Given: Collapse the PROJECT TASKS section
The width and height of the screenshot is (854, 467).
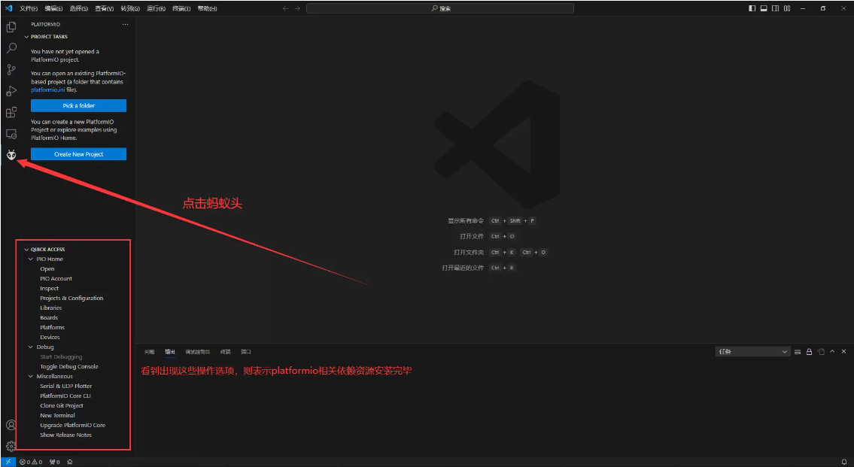Looking at the screenshot, I should (x=26, y=37).
